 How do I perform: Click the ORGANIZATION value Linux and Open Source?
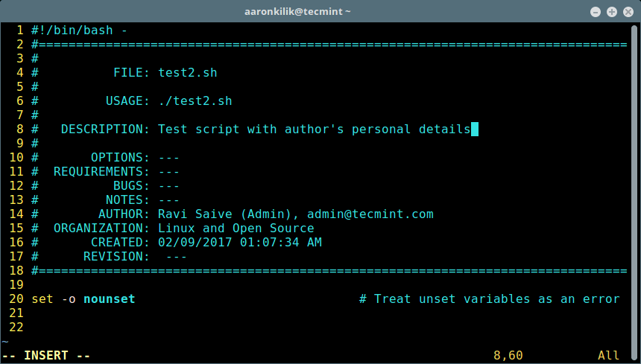pos(236,229)
